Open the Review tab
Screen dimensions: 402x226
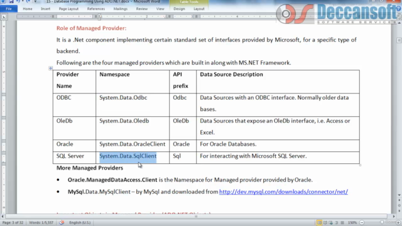[x=141, y=9]
